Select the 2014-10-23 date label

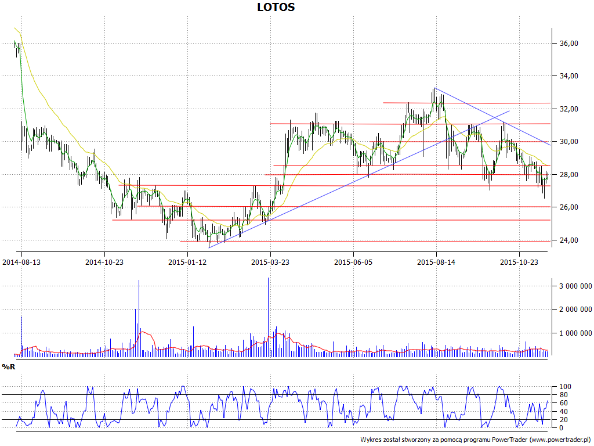point(104,262)
